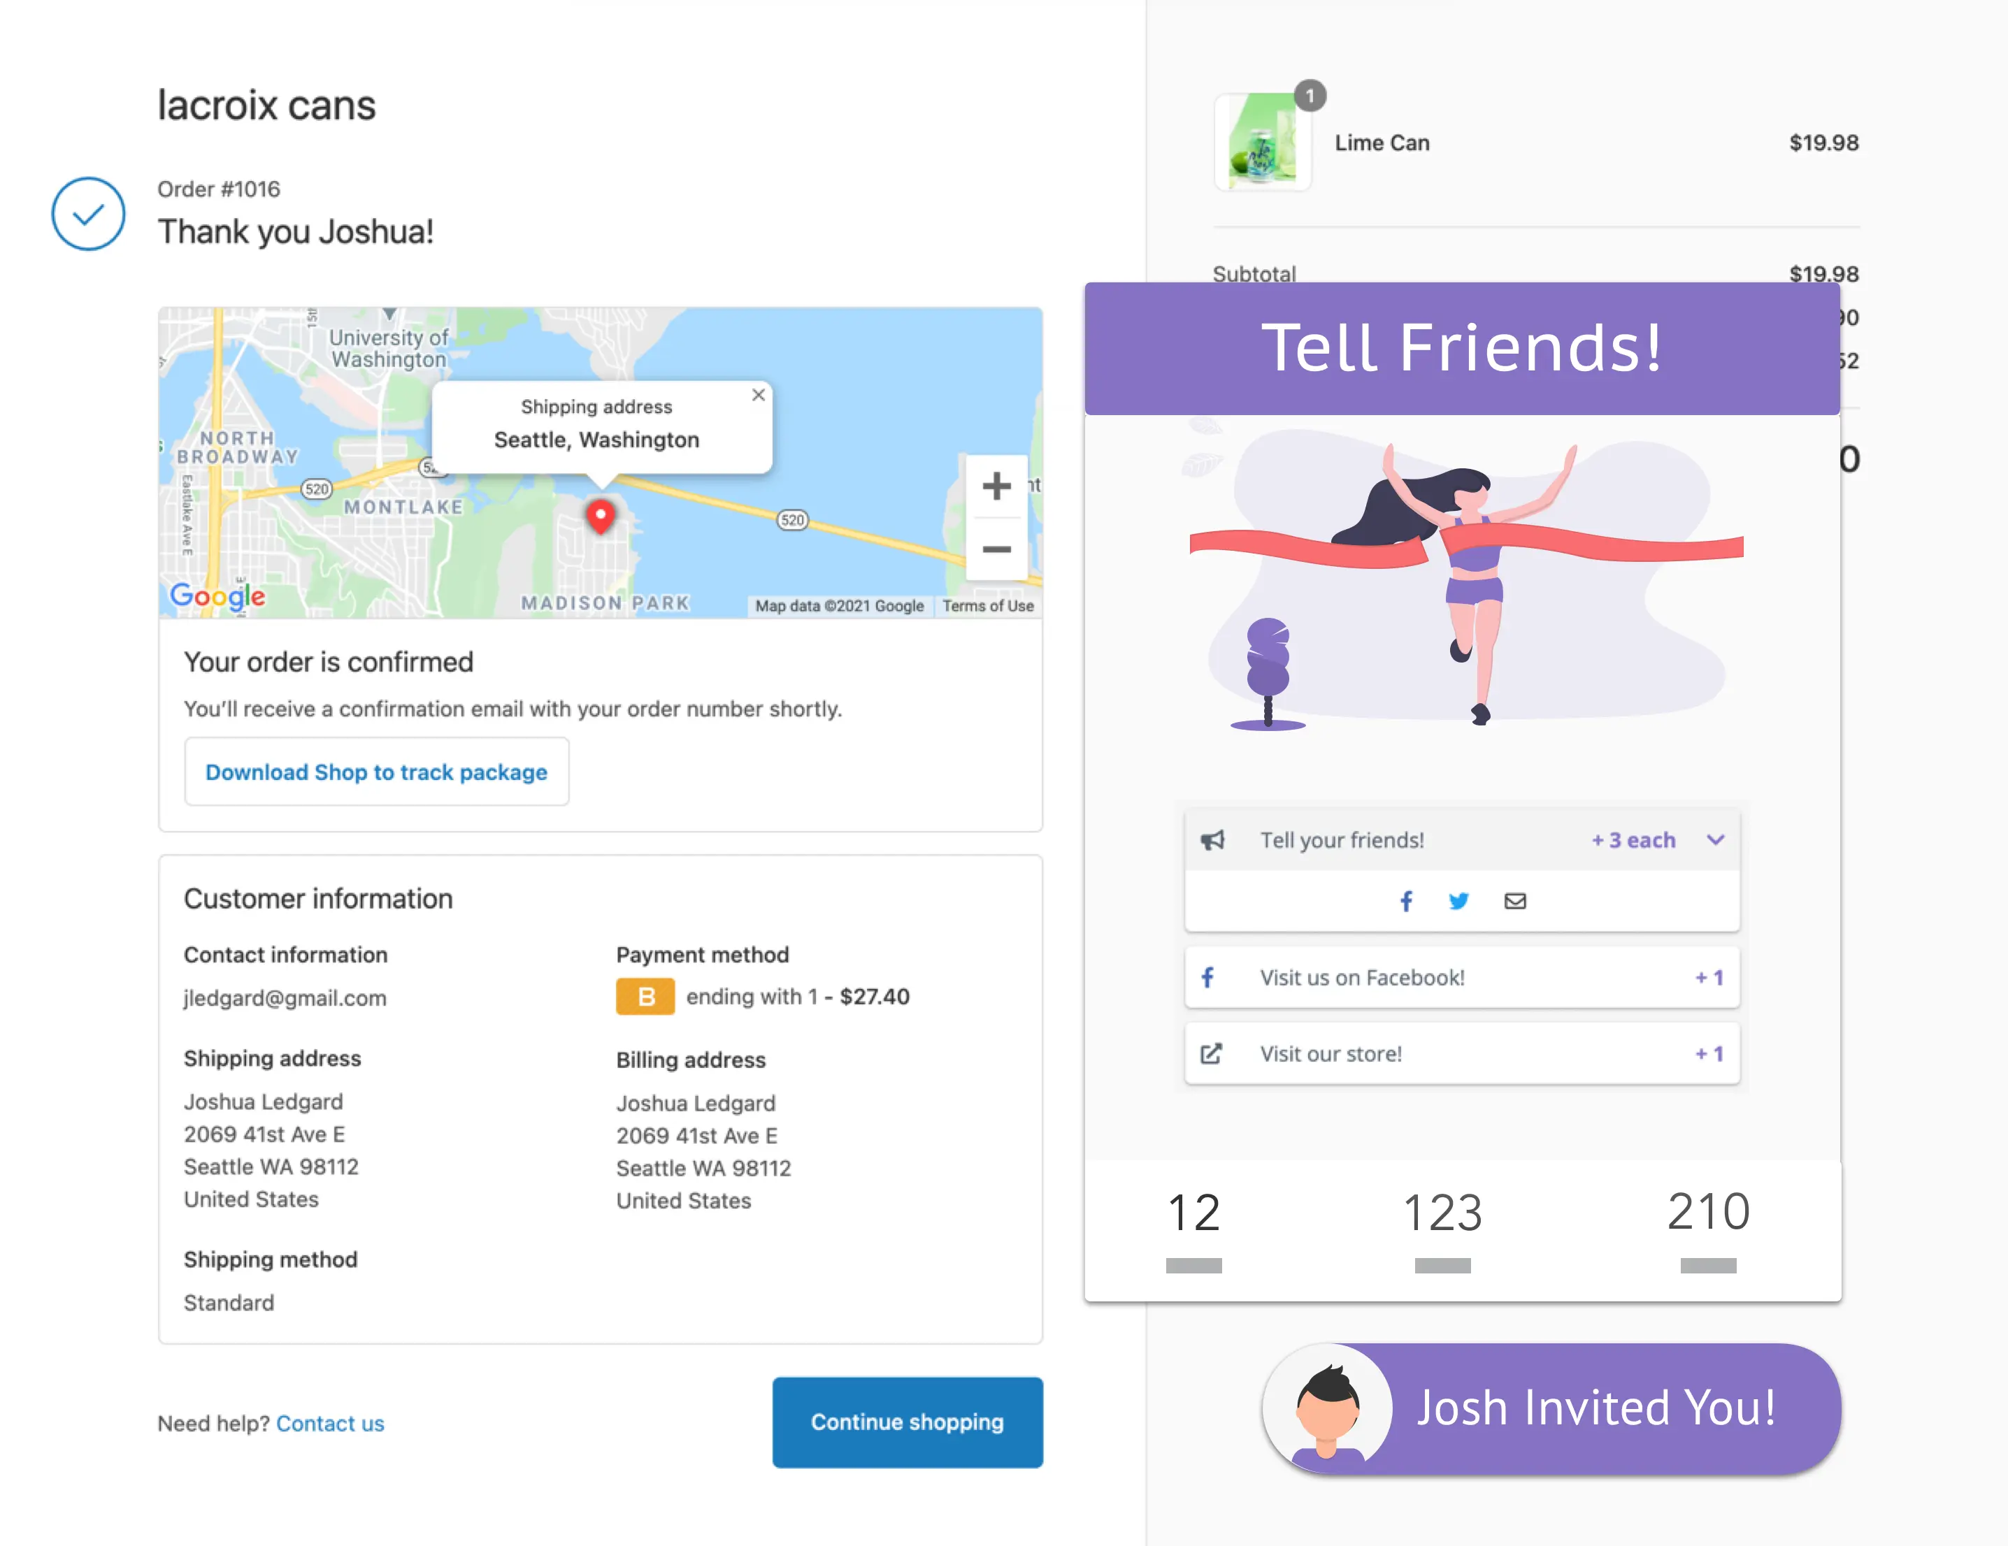Zoom in the map with the plus icon
Viewport: 2008px width, 1546px height.
996,485
